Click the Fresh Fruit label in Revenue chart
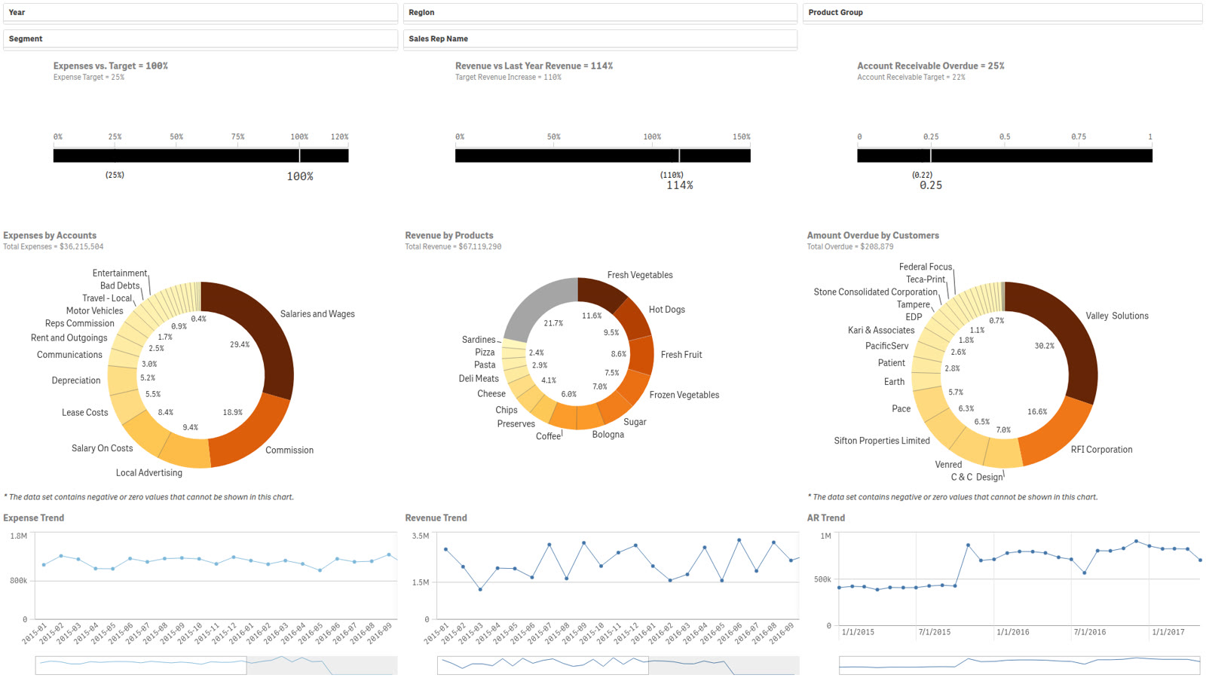The height and width of the screenshot is (678, 1206). pos(681,355)
